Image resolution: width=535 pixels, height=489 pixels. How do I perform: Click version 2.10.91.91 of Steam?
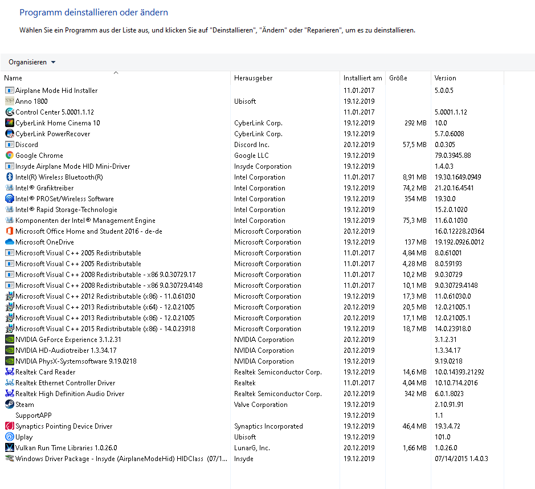pyautogui.click(x=448, y=405)
